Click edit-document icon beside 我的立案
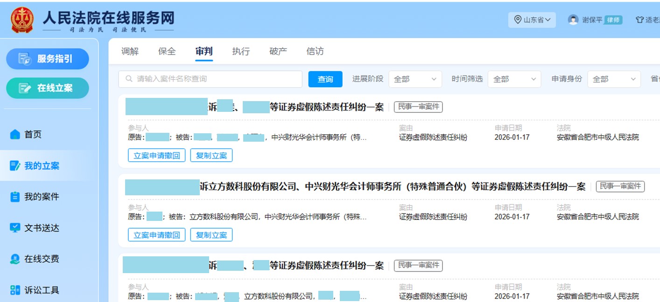The height and width of the screenshot is (302, 660). click(x=15, y=165)
